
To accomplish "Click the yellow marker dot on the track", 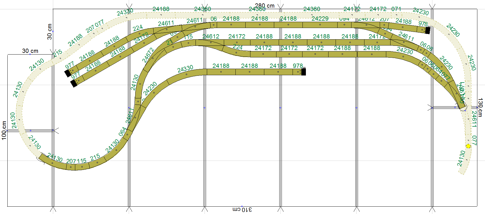I will coord(468,146).
